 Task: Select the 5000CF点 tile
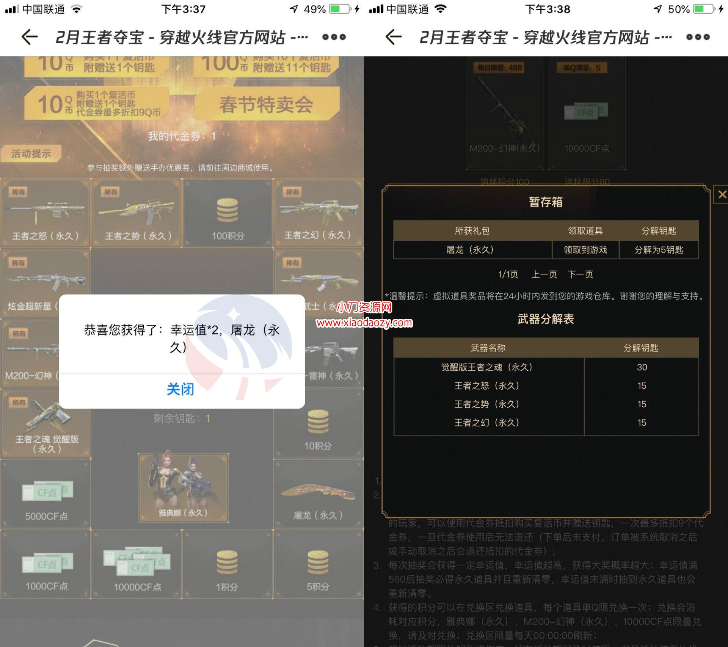pos(45,493)
